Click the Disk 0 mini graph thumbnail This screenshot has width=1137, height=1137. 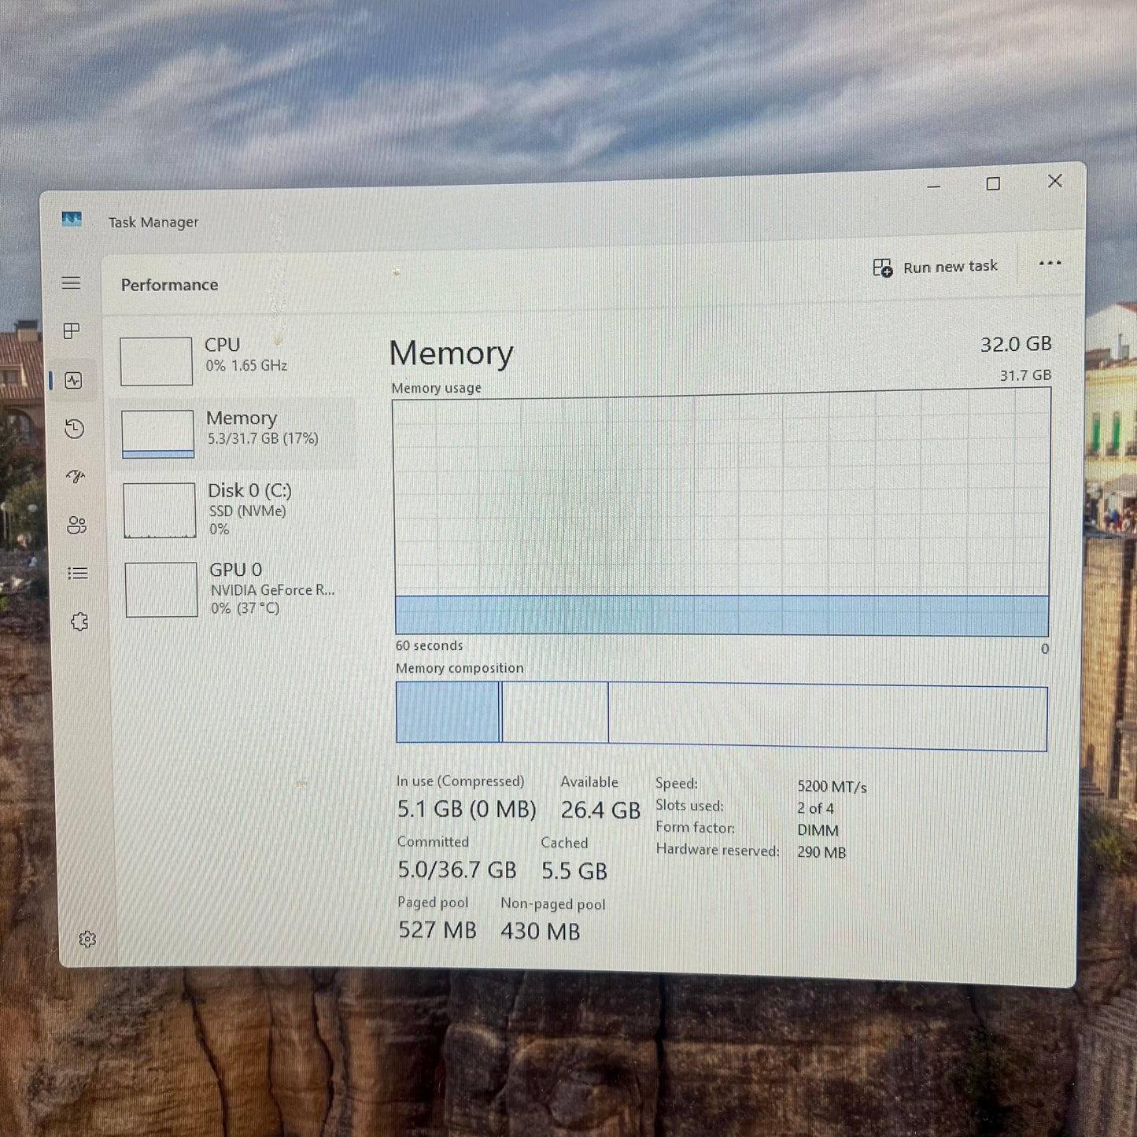(x=159, y=511)
